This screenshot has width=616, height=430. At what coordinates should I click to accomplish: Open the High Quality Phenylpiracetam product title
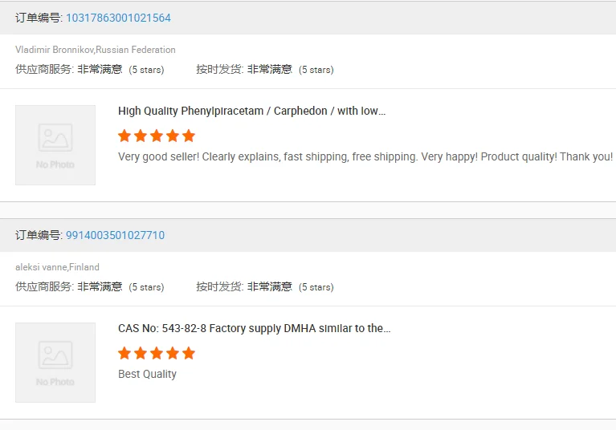pyautogui.click(x=251, y=112)
